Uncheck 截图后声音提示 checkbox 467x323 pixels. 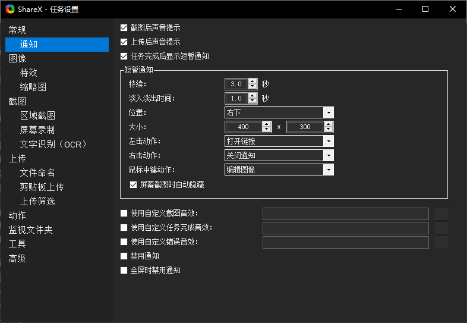click(124, 28)
